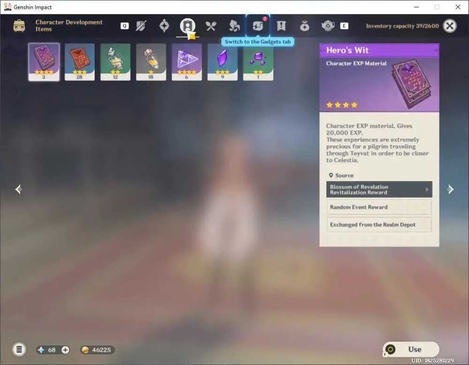Open Blossom of Revelation Revitalization Reward source

pyautogui.click(x=379, y=190)
